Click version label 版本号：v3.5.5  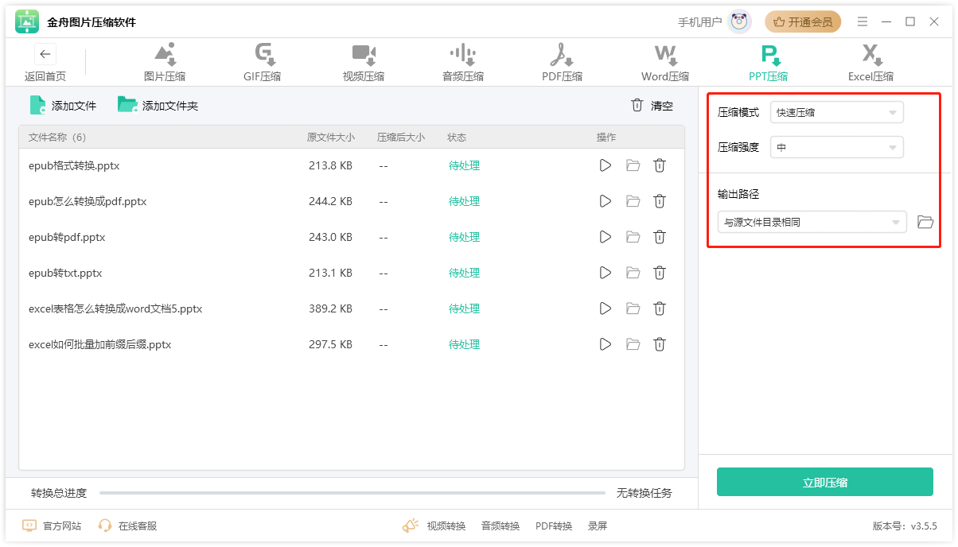pyautogui.click(x=905, y=526)
